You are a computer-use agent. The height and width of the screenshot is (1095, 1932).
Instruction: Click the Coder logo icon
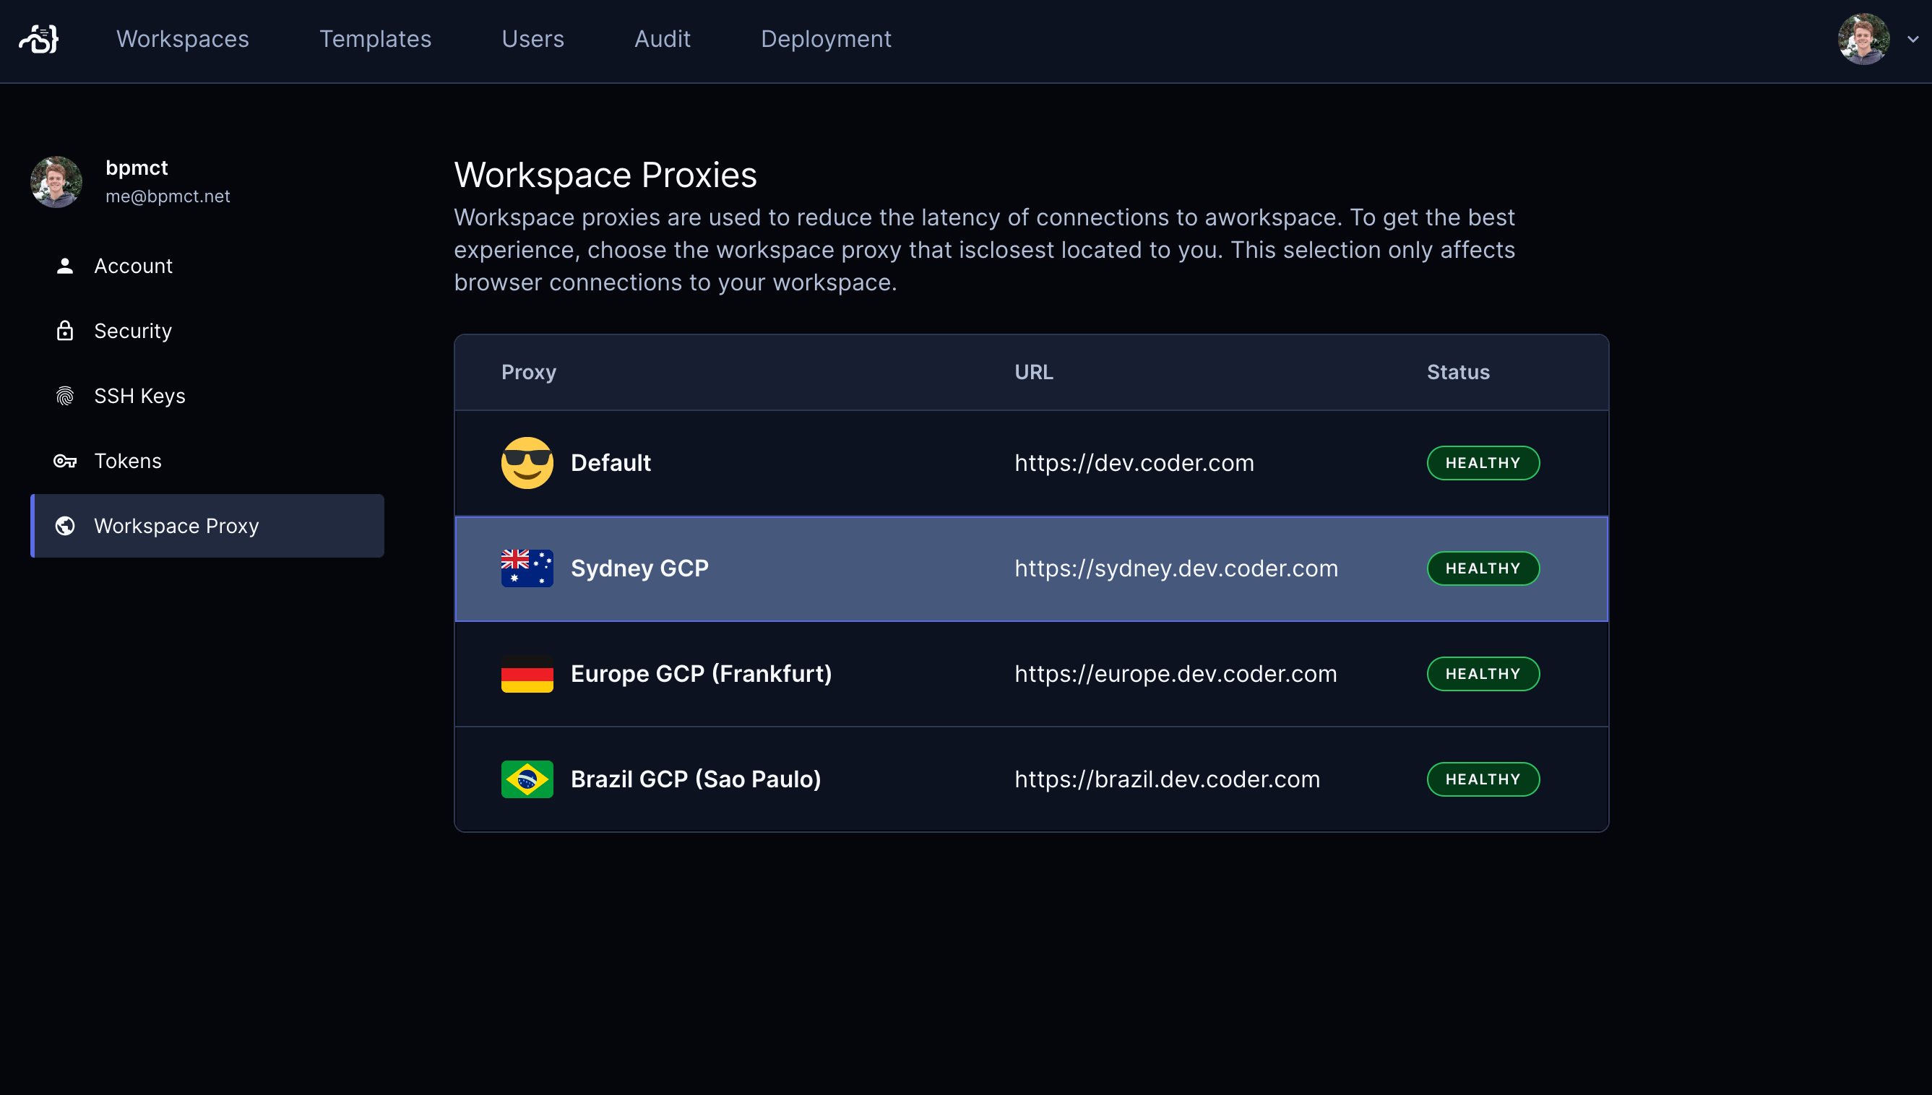tap(38, 39)
